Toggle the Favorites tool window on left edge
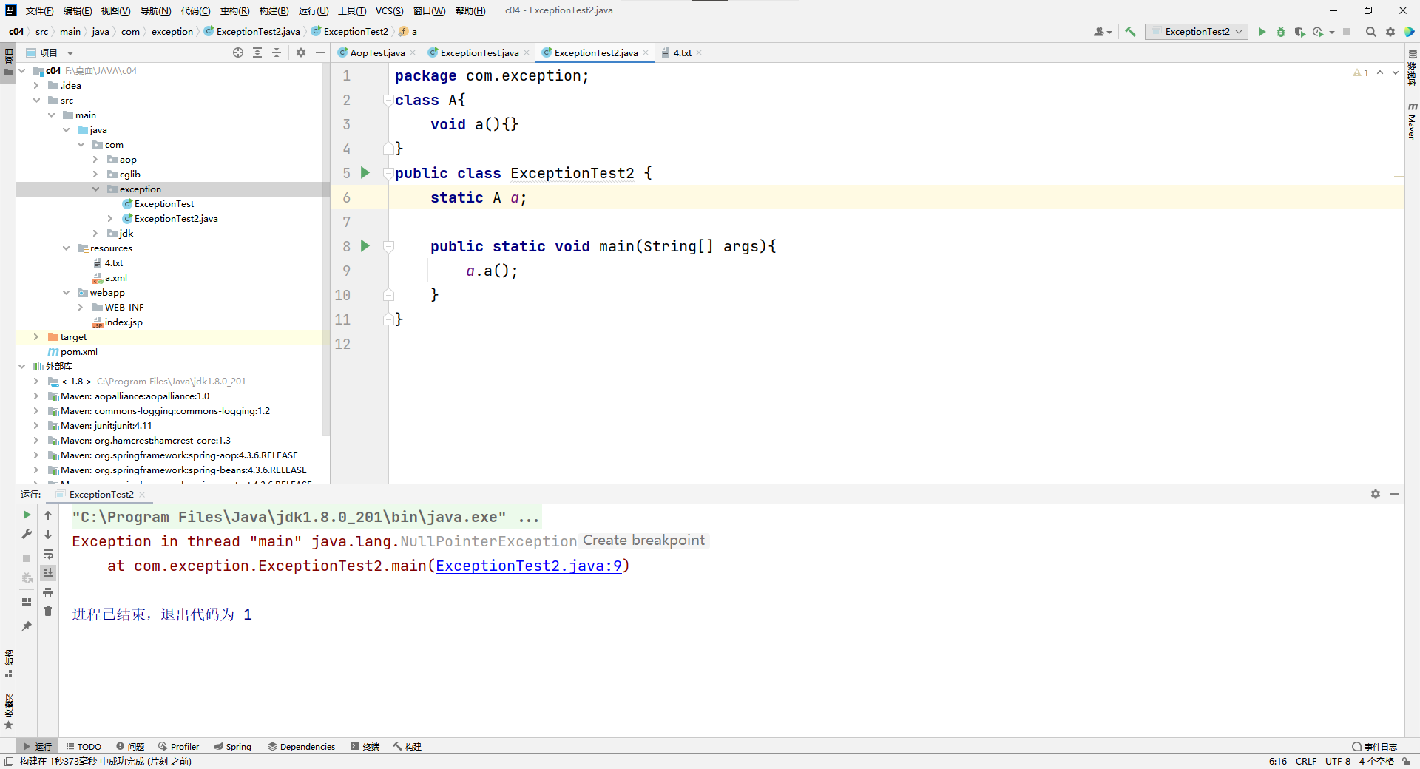This screenshot has height=769, width=1420. click(x=9, y=711)
